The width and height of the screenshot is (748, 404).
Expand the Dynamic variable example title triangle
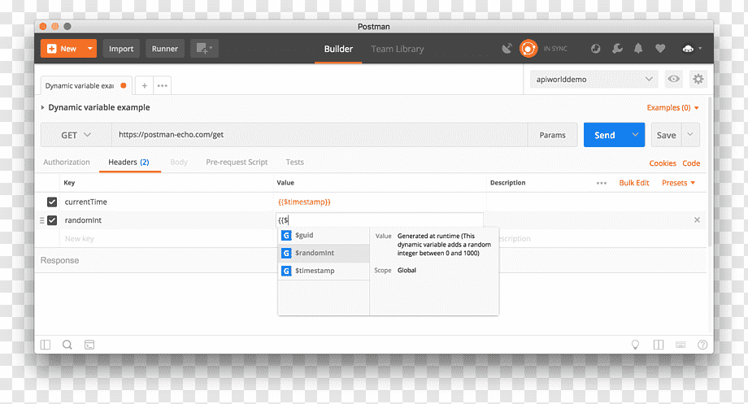point(42,108)
